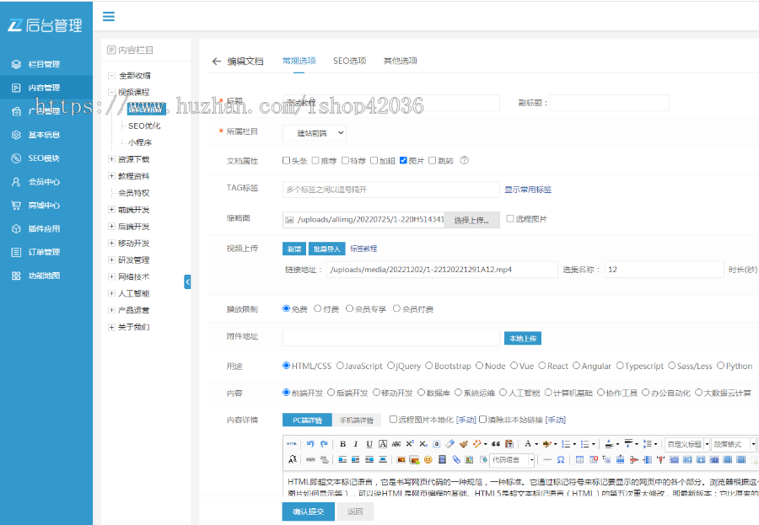Expand the 教程资料 tree node
The width and height of the screenshot is (759, 525).
click(x=111, y=176)
